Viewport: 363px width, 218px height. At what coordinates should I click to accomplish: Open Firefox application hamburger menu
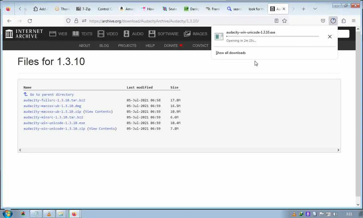(354, 21)
